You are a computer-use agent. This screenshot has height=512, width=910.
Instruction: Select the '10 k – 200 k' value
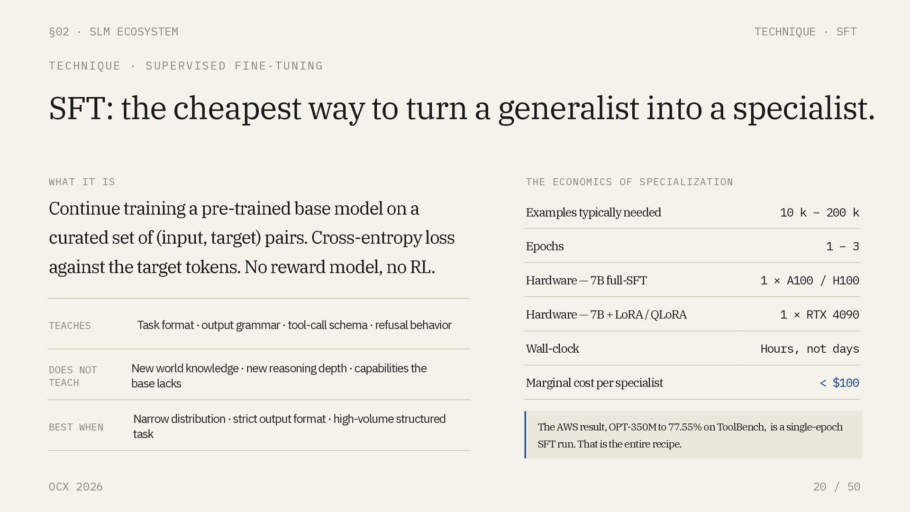pyautogui.click(x=819, y=213)
